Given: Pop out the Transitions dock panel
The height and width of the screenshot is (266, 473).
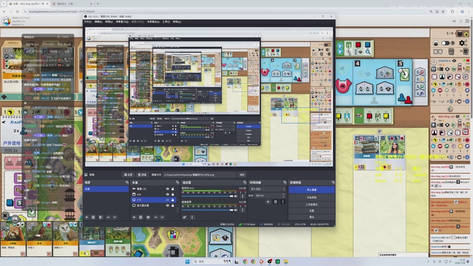Looking at the screenshot, I should [285, 183].
